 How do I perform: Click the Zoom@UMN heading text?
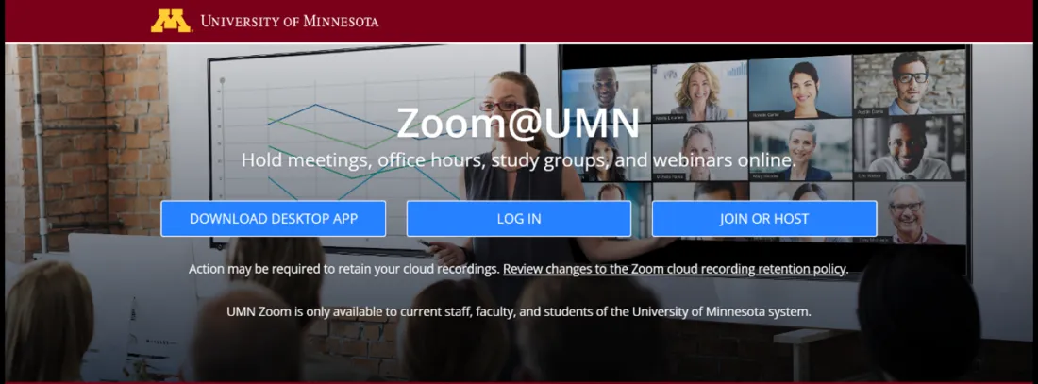point(518,123)
